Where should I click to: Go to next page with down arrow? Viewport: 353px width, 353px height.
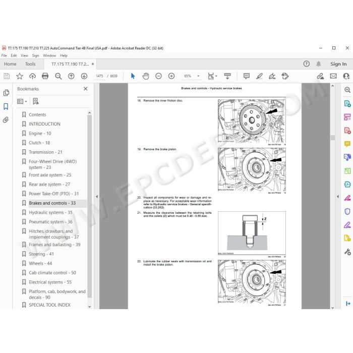84,76
